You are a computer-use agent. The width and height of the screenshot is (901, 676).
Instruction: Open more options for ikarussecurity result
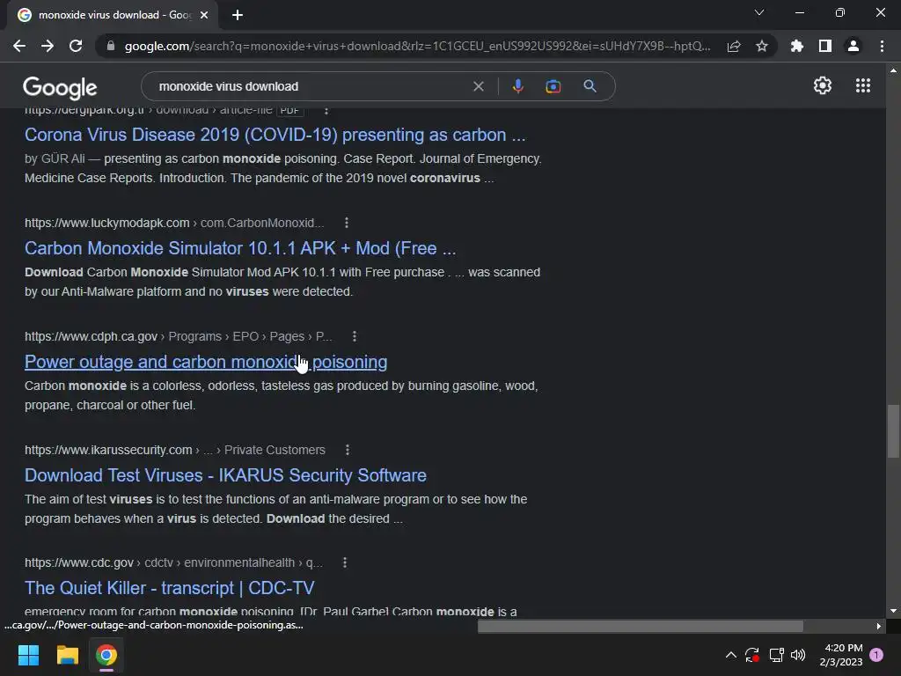[x=347, y=450]
